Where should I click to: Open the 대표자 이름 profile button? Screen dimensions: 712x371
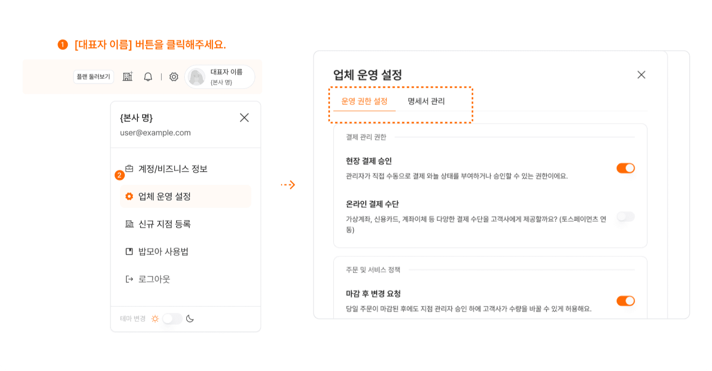click(x=220, y=77)
